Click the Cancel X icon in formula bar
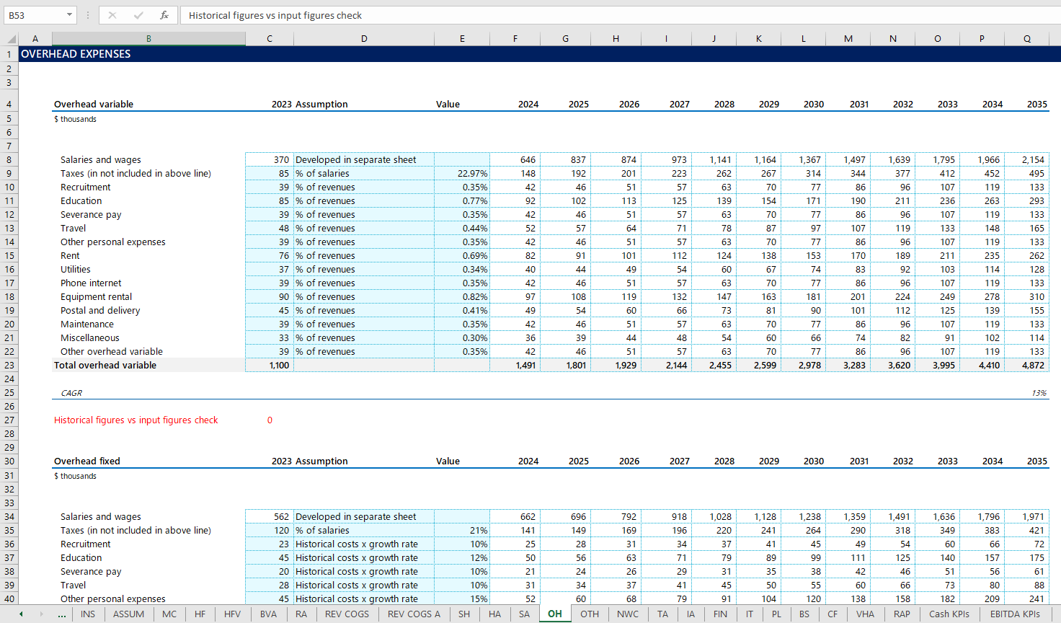This screenshot has height=623, width=1061. click(112, 15)
